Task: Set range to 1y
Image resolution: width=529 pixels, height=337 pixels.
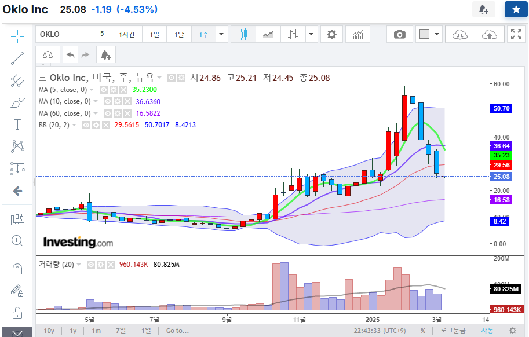Action: pos(73,331)
